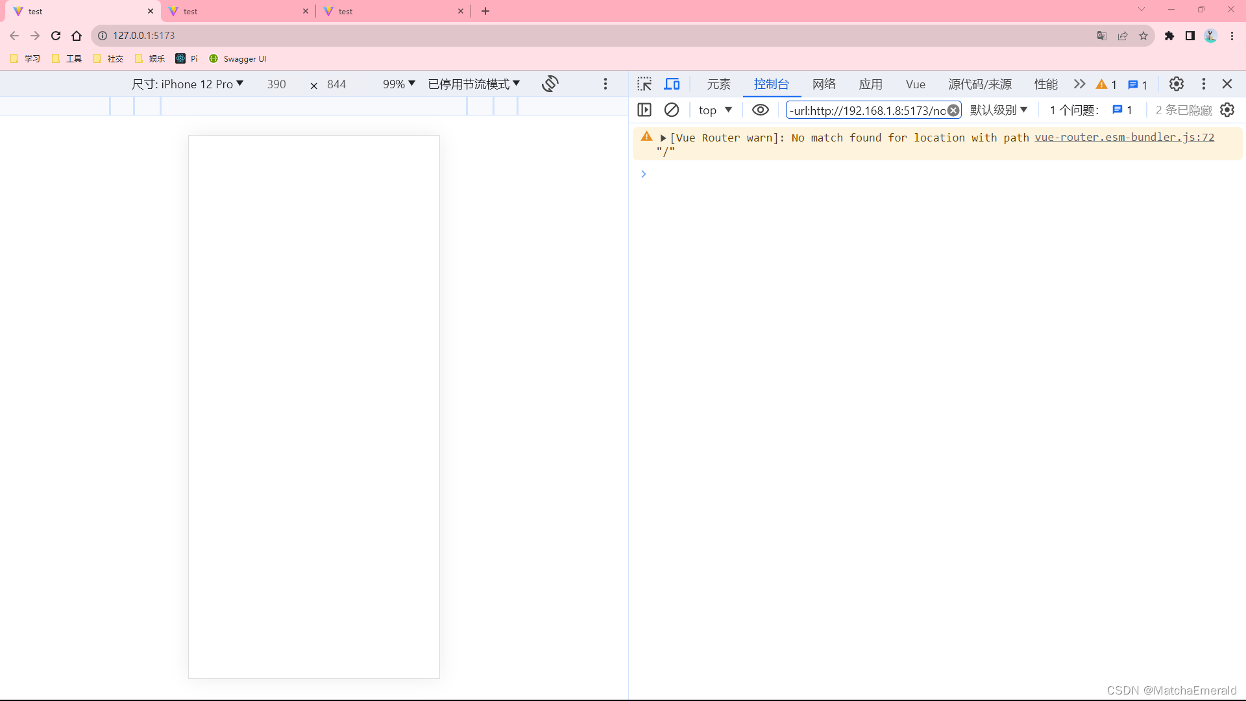This screenshot has width=1246, height=701.
Task: Open the device size iPhone 12 Pro dropdown
Action: pyautogui.click(x=188, y=84)
